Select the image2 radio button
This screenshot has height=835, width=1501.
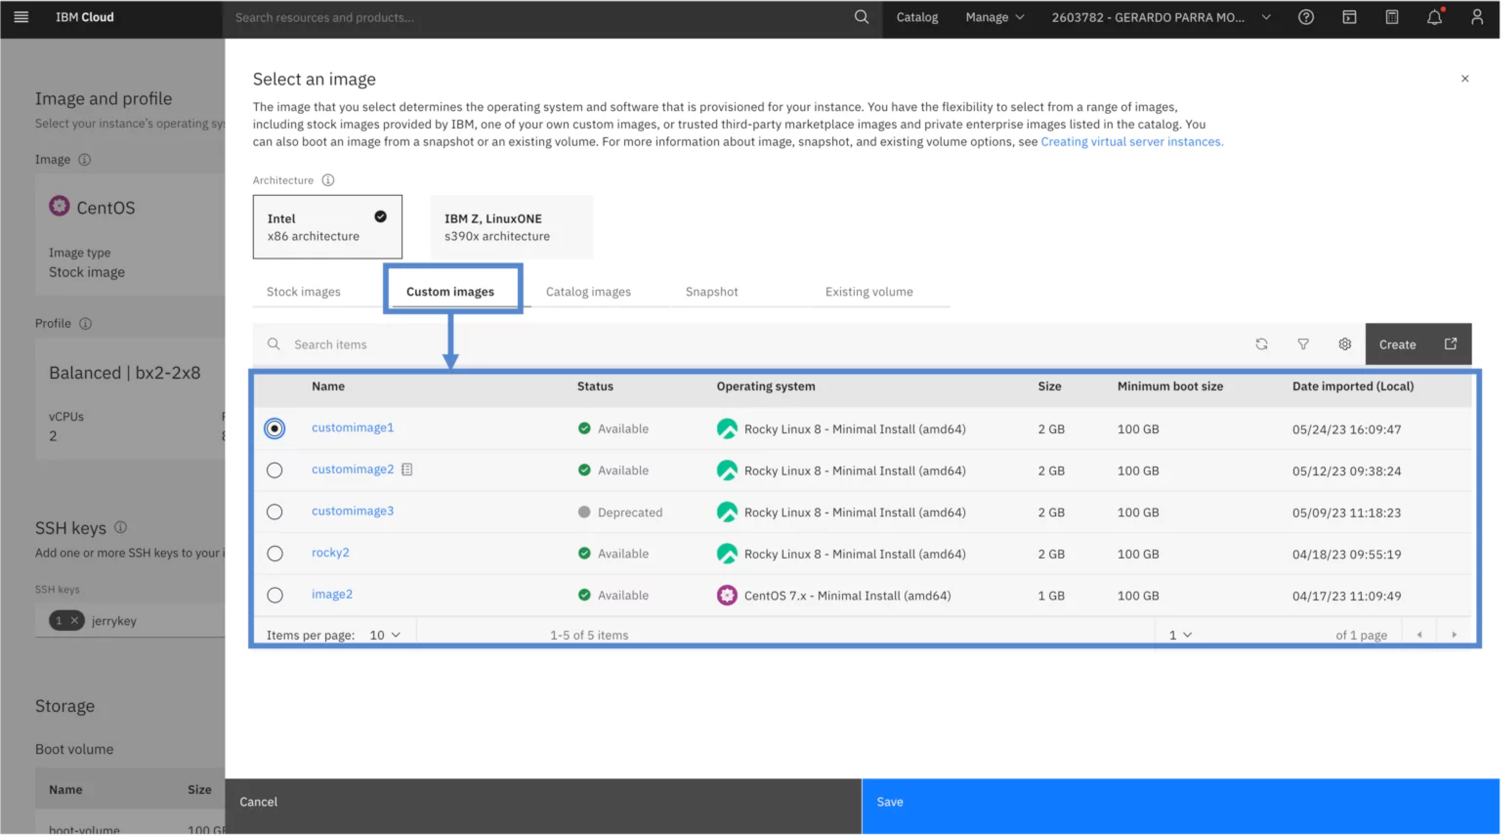(275, 595)
